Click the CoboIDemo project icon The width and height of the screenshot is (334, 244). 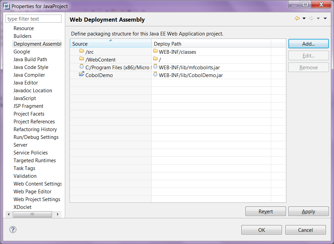point(81,75)
